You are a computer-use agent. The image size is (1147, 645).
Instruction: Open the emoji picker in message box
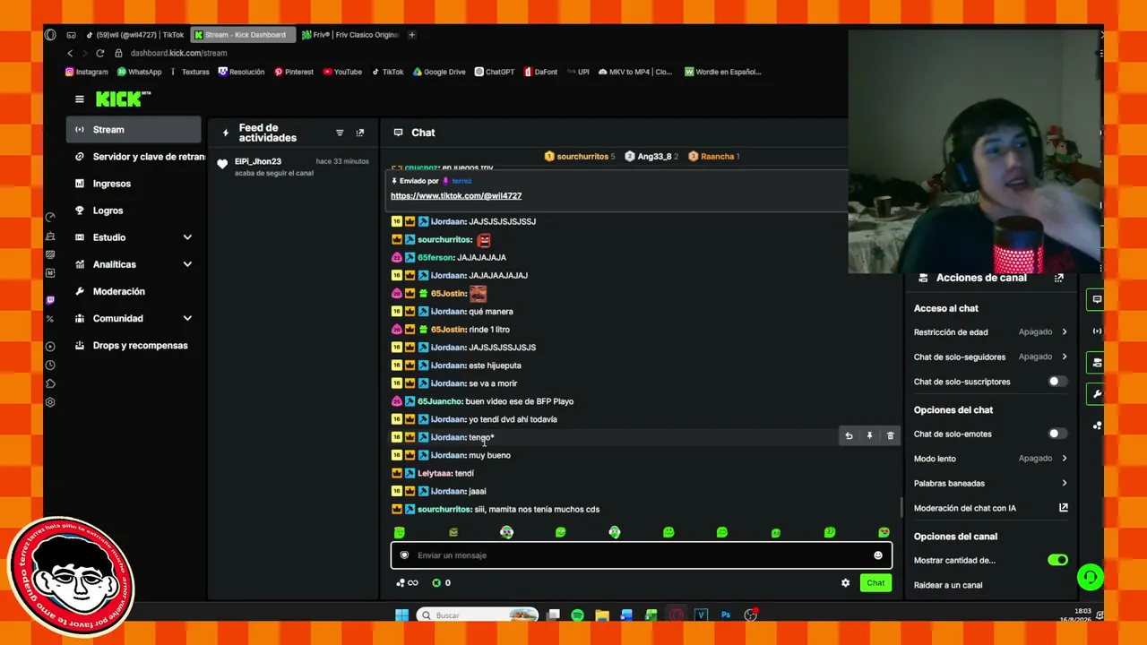click(878, 555)
